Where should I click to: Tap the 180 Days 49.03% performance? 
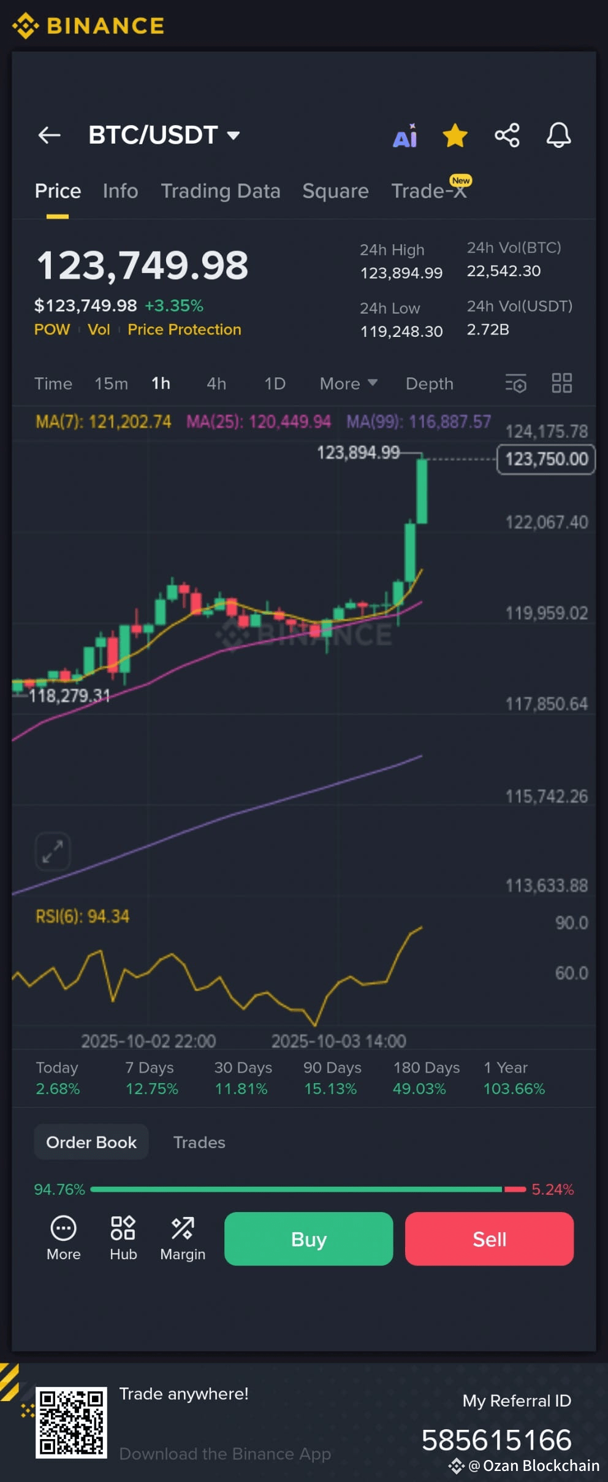(426, 1078)
